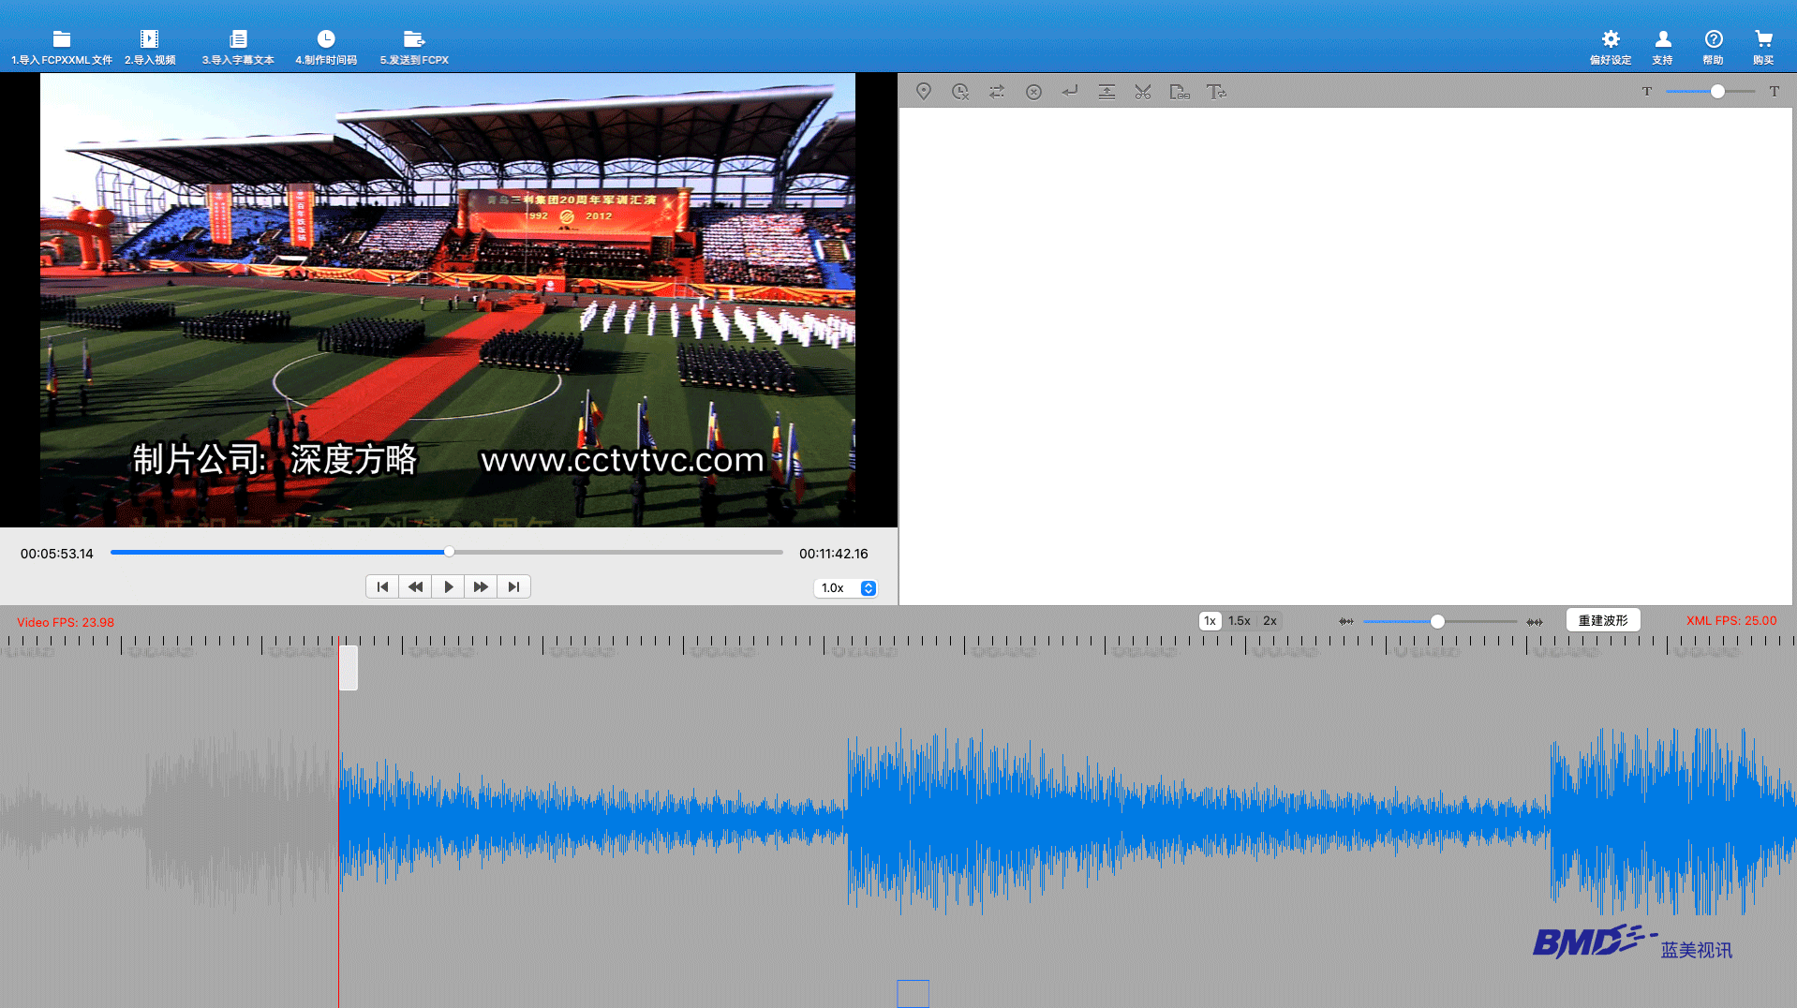Click the linked document icon
This screenshot has width=1797, height=1008.
pyautogui.click(x=1179, y=92)
